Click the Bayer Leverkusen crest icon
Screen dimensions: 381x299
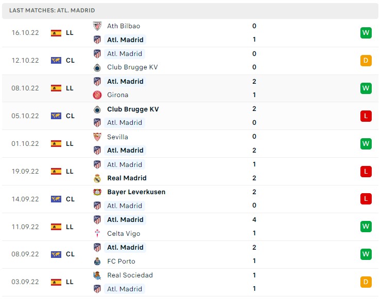[x=97, y=192]
